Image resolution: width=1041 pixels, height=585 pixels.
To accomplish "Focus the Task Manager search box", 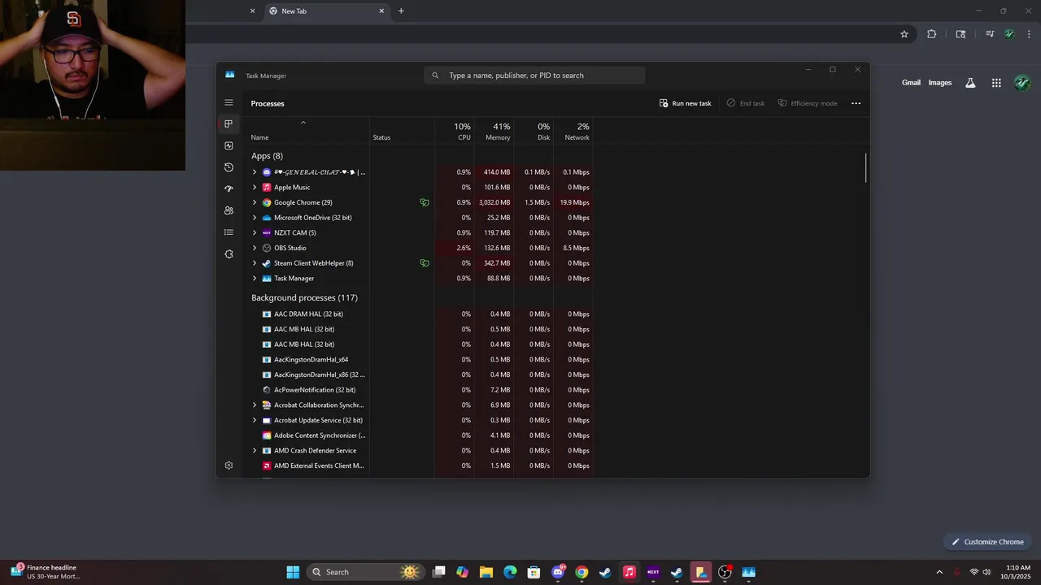I will 534,76.
